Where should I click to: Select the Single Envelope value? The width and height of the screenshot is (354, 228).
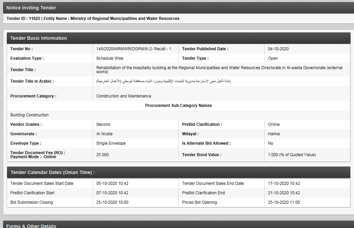click(x=111, y=143)
